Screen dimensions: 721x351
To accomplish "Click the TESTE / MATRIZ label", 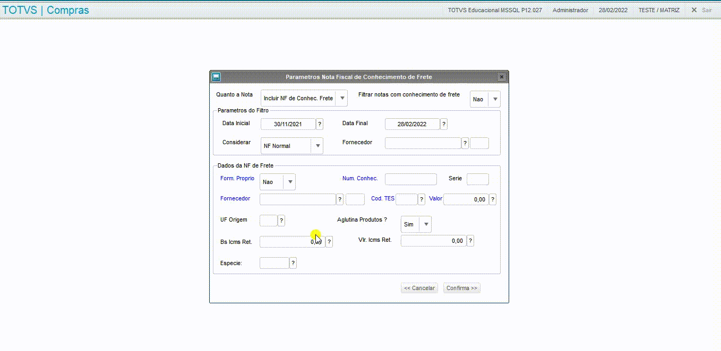I will tap(659, 10).
